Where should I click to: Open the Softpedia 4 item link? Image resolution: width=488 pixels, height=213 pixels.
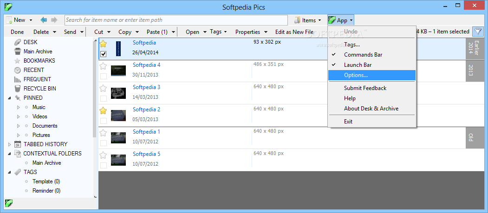coord(147,65)
